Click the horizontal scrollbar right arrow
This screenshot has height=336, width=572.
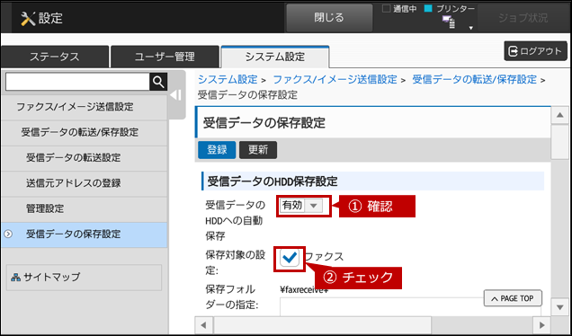541,324
